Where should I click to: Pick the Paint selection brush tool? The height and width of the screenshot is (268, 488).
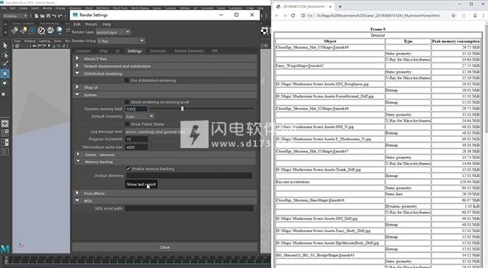coord(5,64)
